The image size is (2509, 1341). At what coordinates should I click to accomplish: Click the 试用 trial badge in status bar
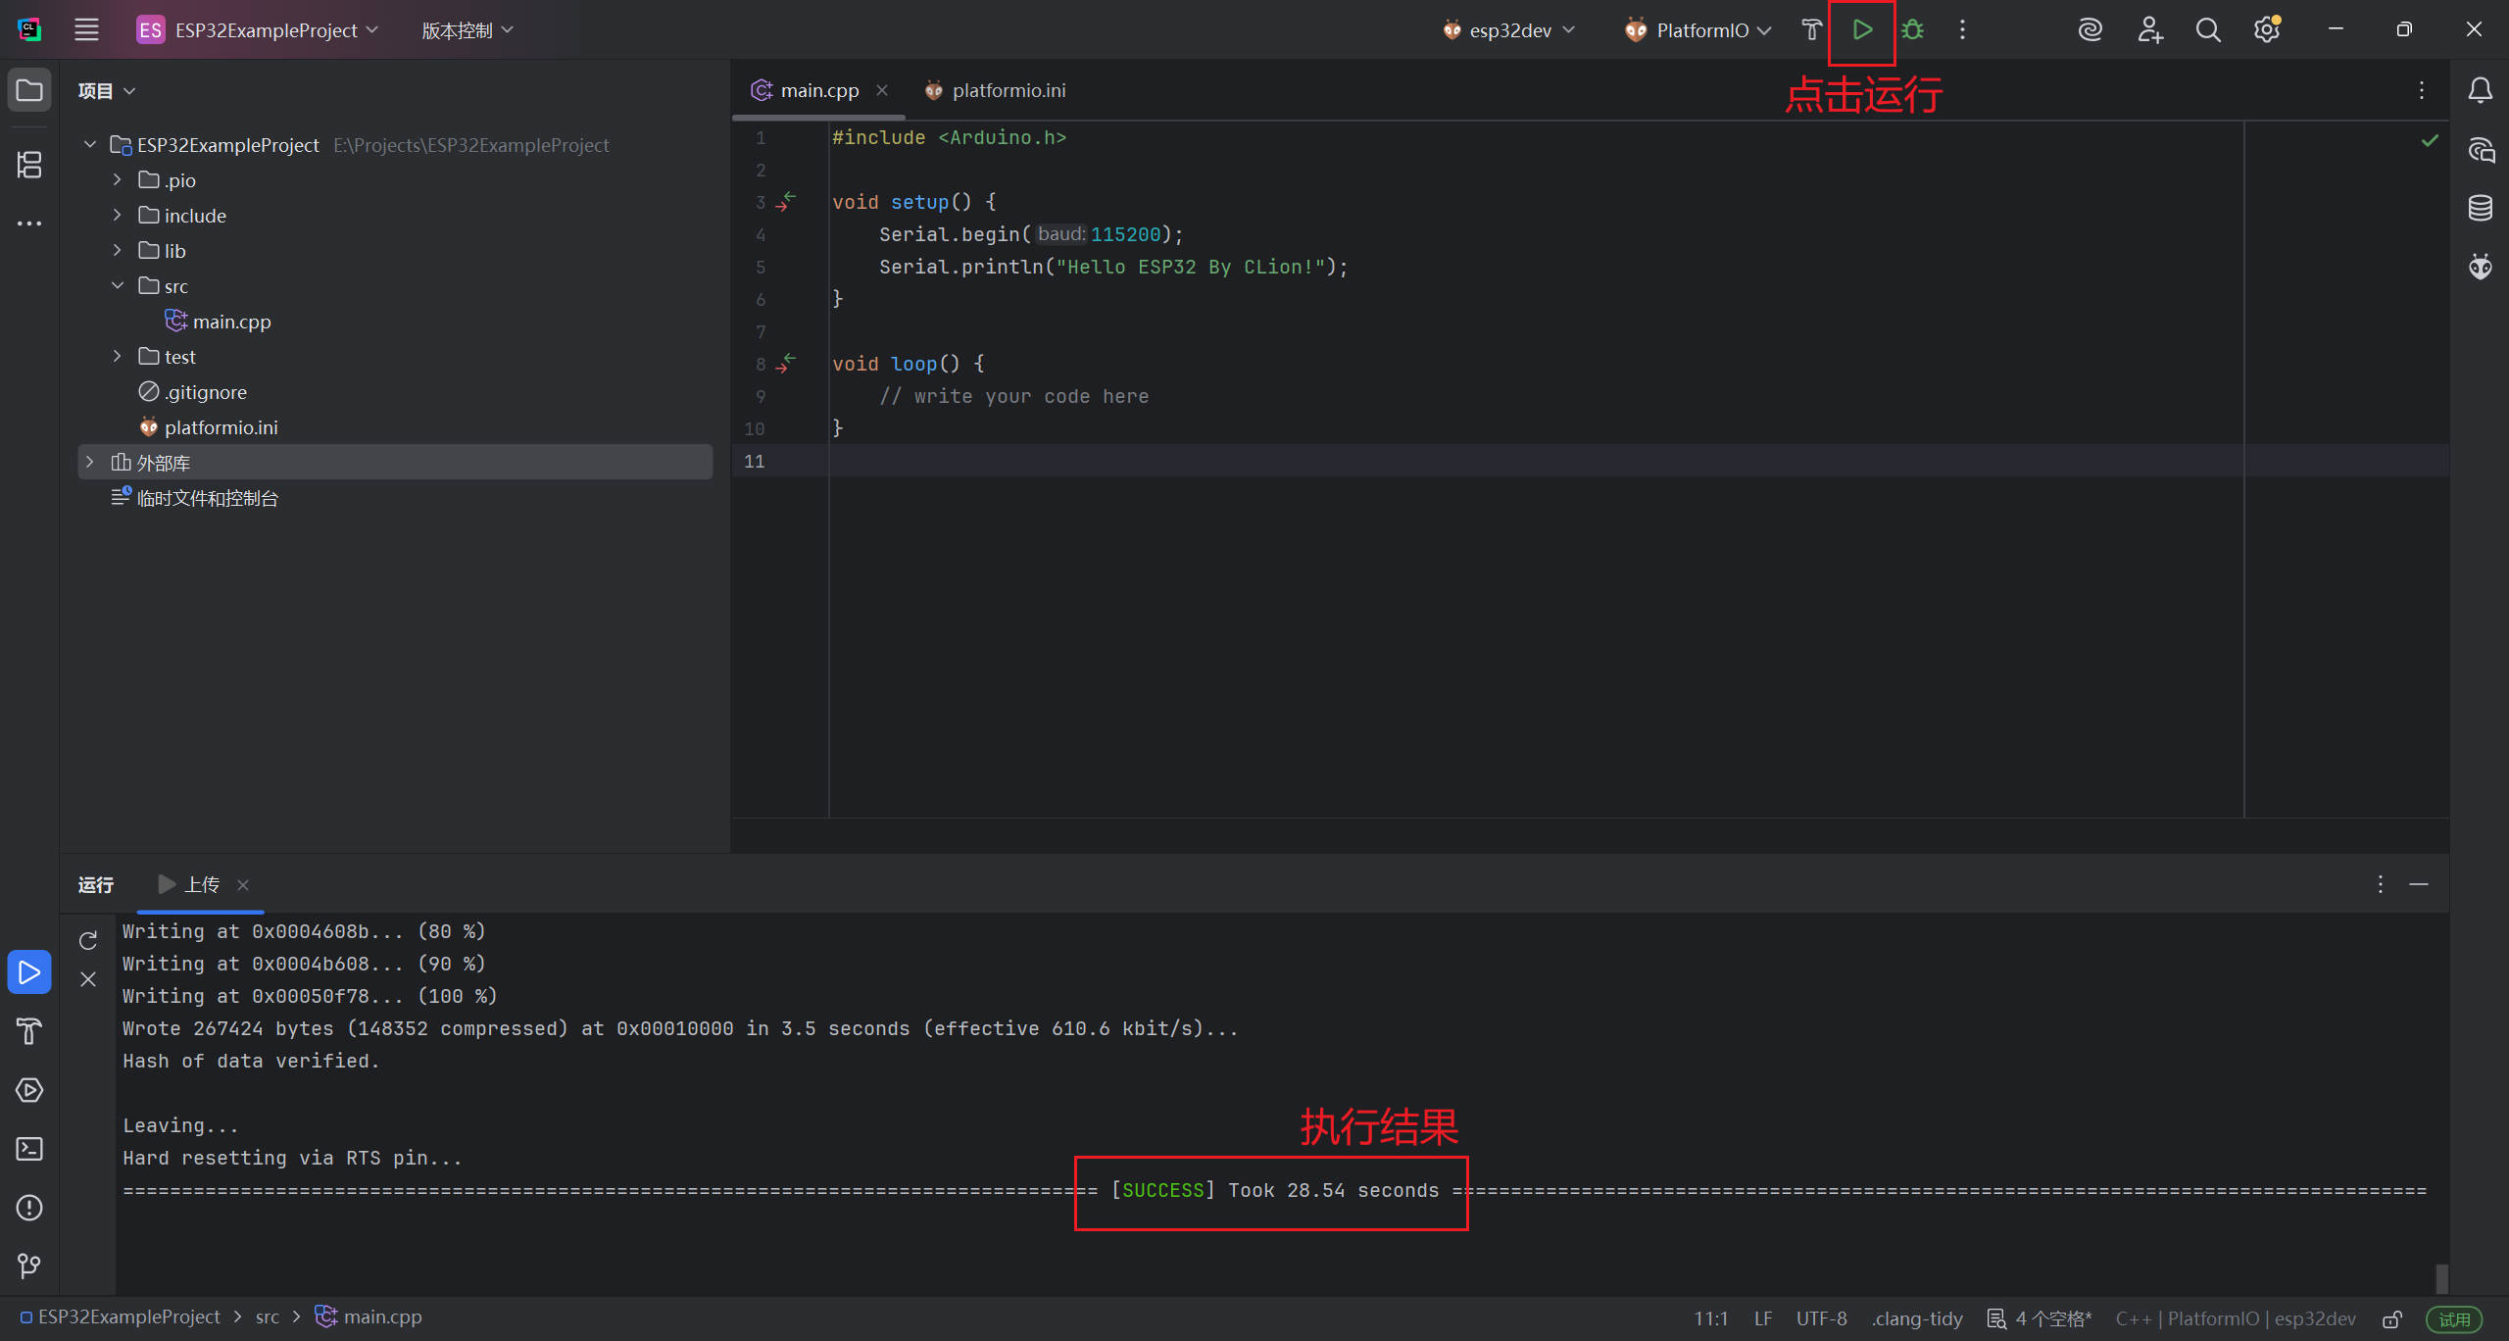click(x=2454, y=1318)
